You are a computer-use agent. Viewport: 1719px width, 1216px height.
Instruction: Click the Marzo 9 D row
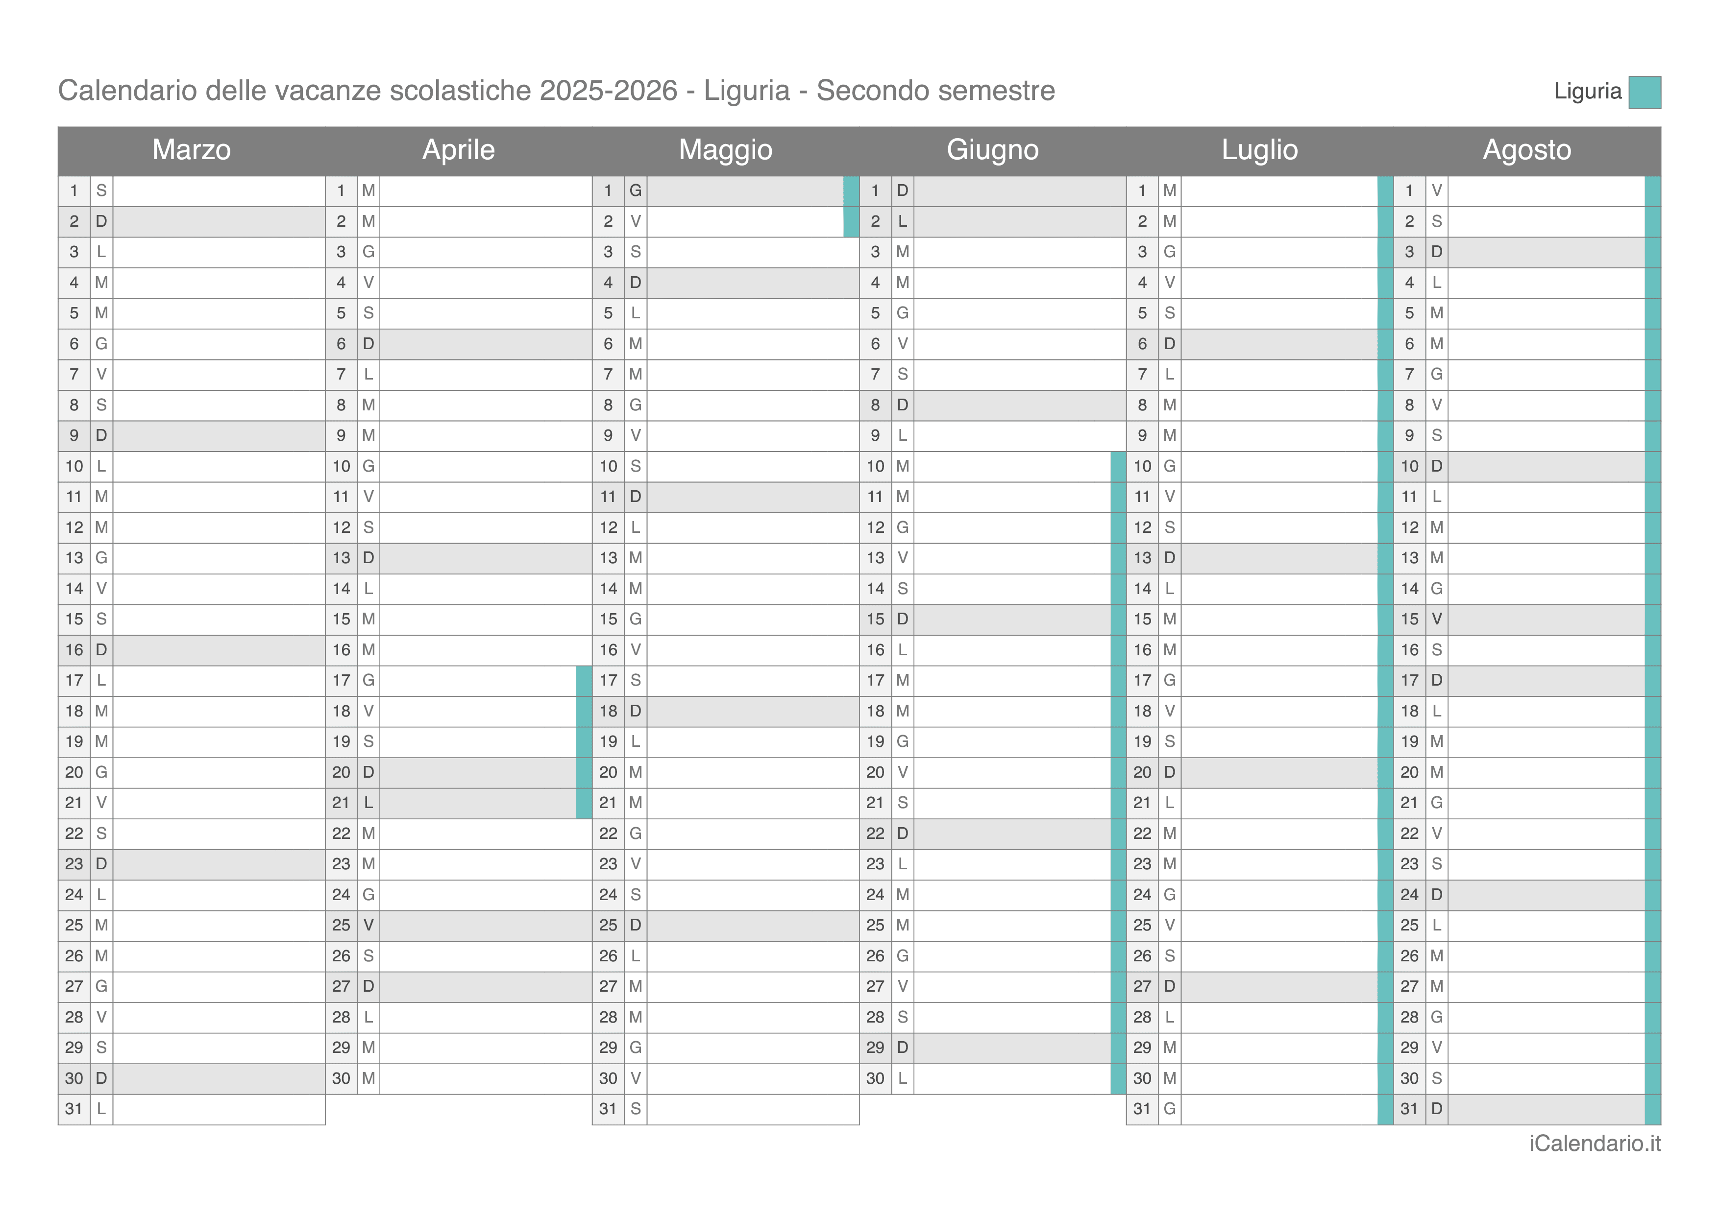(192, 436)
